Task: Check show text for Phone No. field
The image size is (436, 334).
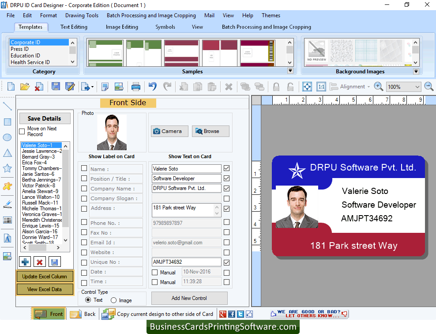Action: tap(227, 222)
